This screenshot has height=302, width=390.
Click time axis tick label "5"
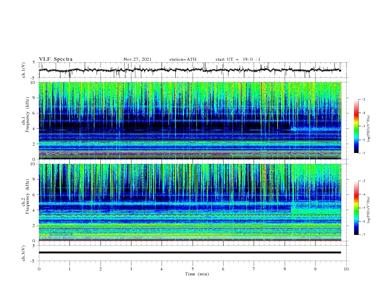tap(193, 269)
